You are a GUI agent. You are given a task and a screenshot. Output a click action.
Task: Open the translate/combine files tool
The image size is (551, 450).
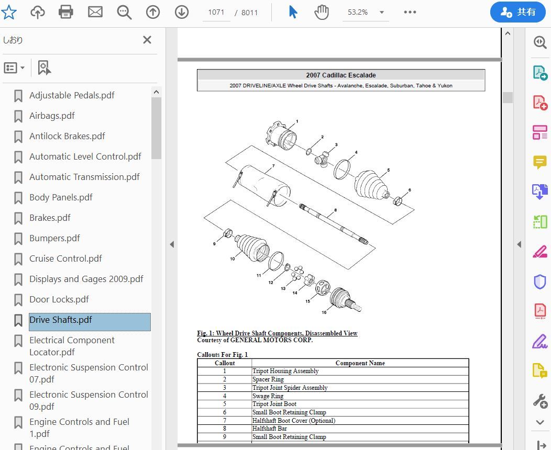click(x=540, y=192)
